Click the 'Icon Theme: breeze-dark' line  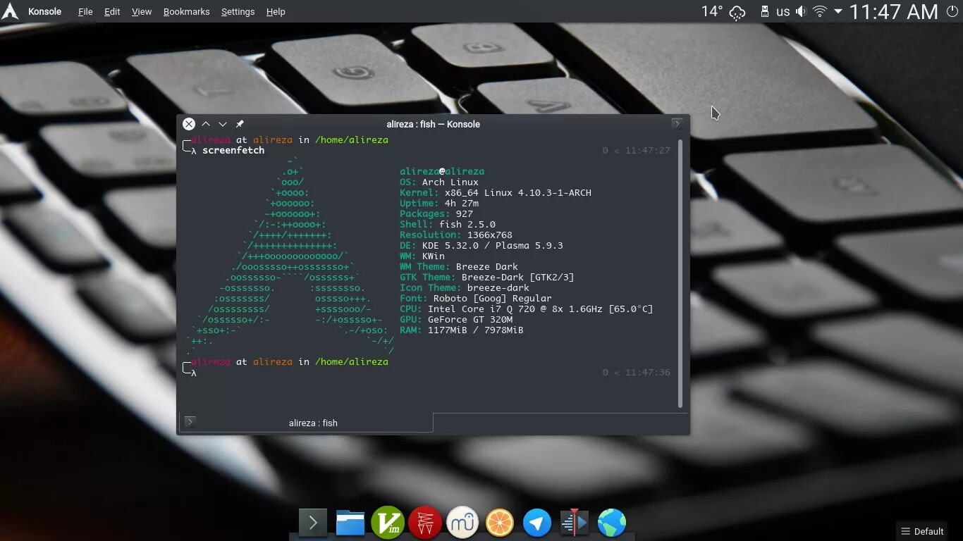[x=465, y=287]
